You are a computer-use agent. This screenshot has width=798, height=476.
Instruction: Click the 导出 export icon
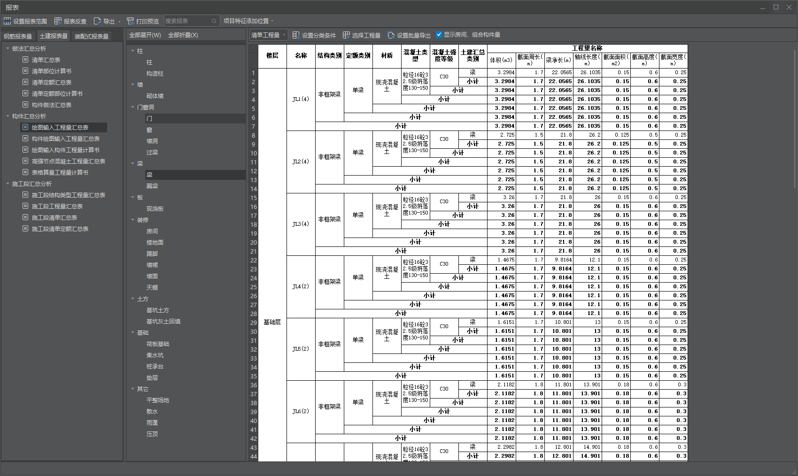coord(98,21)
